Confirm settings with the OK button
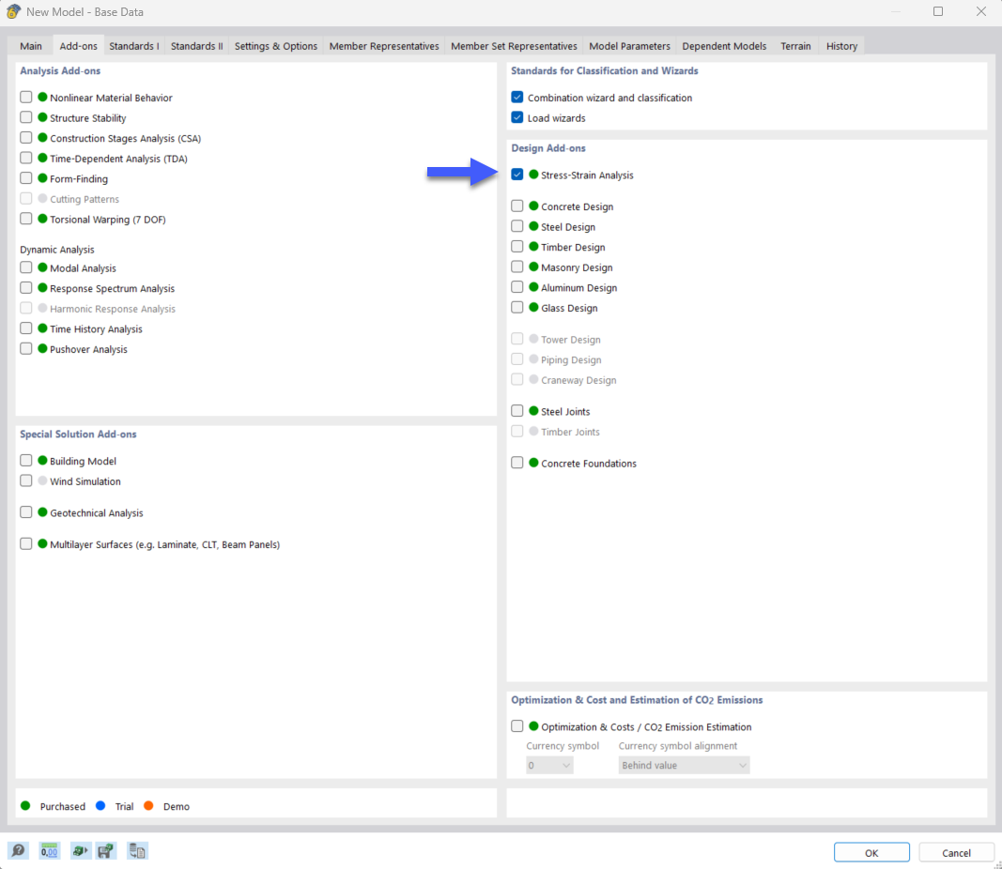The width and height of the screenshot is (1002, 869). click(871, 851)
